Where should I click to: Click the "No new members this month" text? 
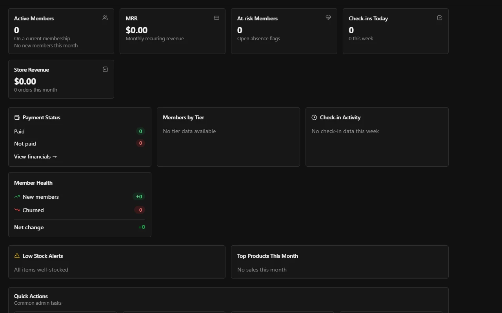[46, 46]
